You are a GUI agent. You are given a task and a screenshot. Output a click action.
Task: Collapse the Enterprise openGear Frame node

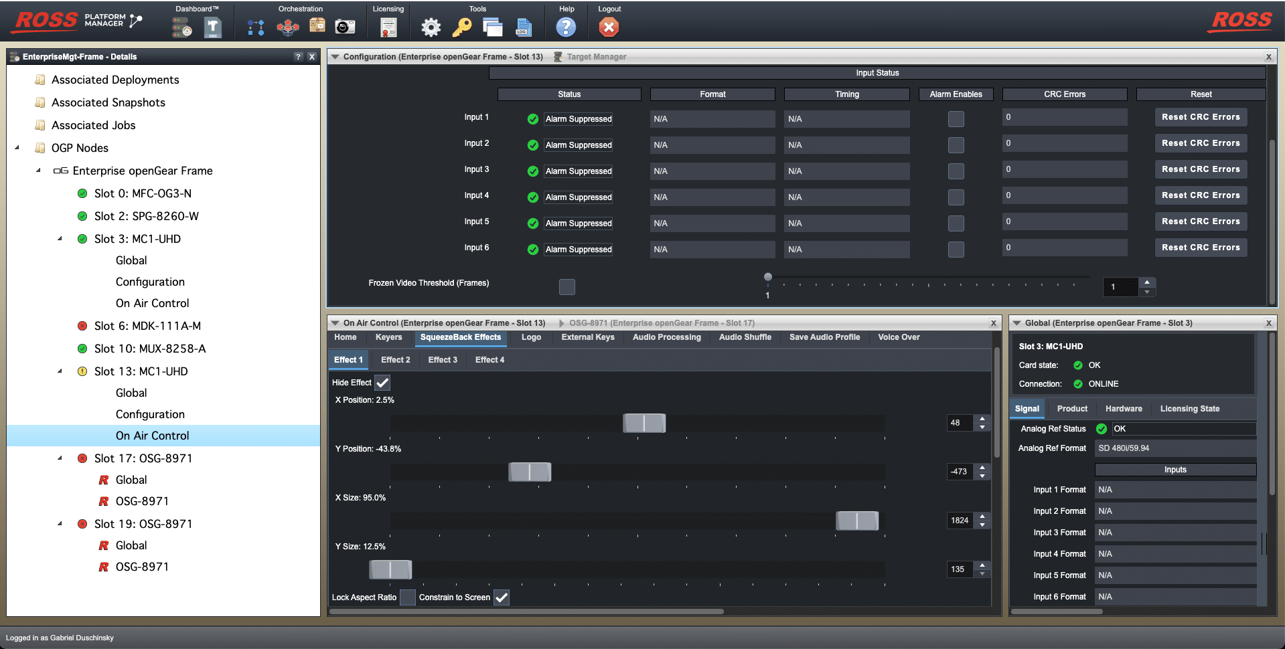tap(39, 171)
